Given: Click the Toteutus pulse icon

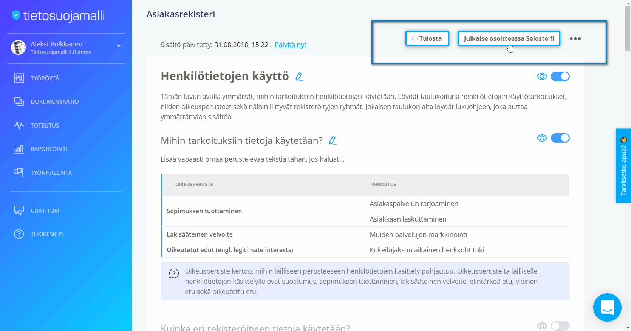Looking at the screenshot, I should (19, 125).
